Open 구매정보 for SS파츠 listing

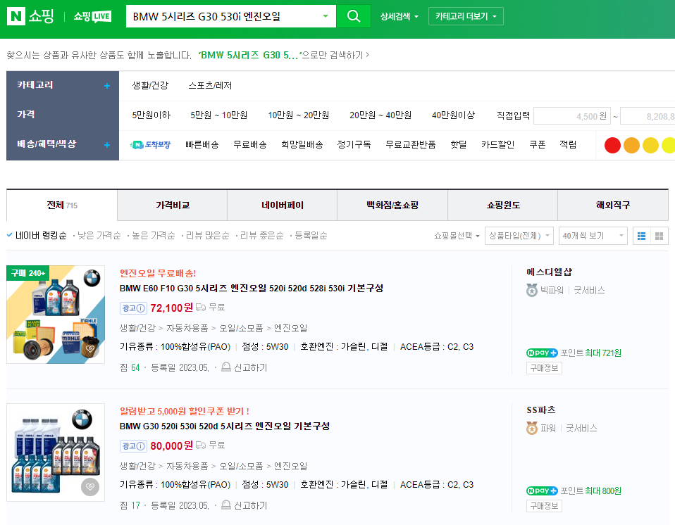tap(544, 506)
